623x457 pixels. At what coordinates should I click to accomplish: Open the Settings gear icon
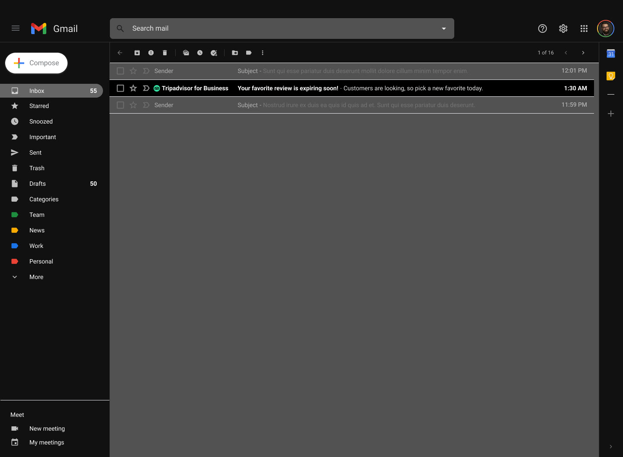[x=563, y=29]
